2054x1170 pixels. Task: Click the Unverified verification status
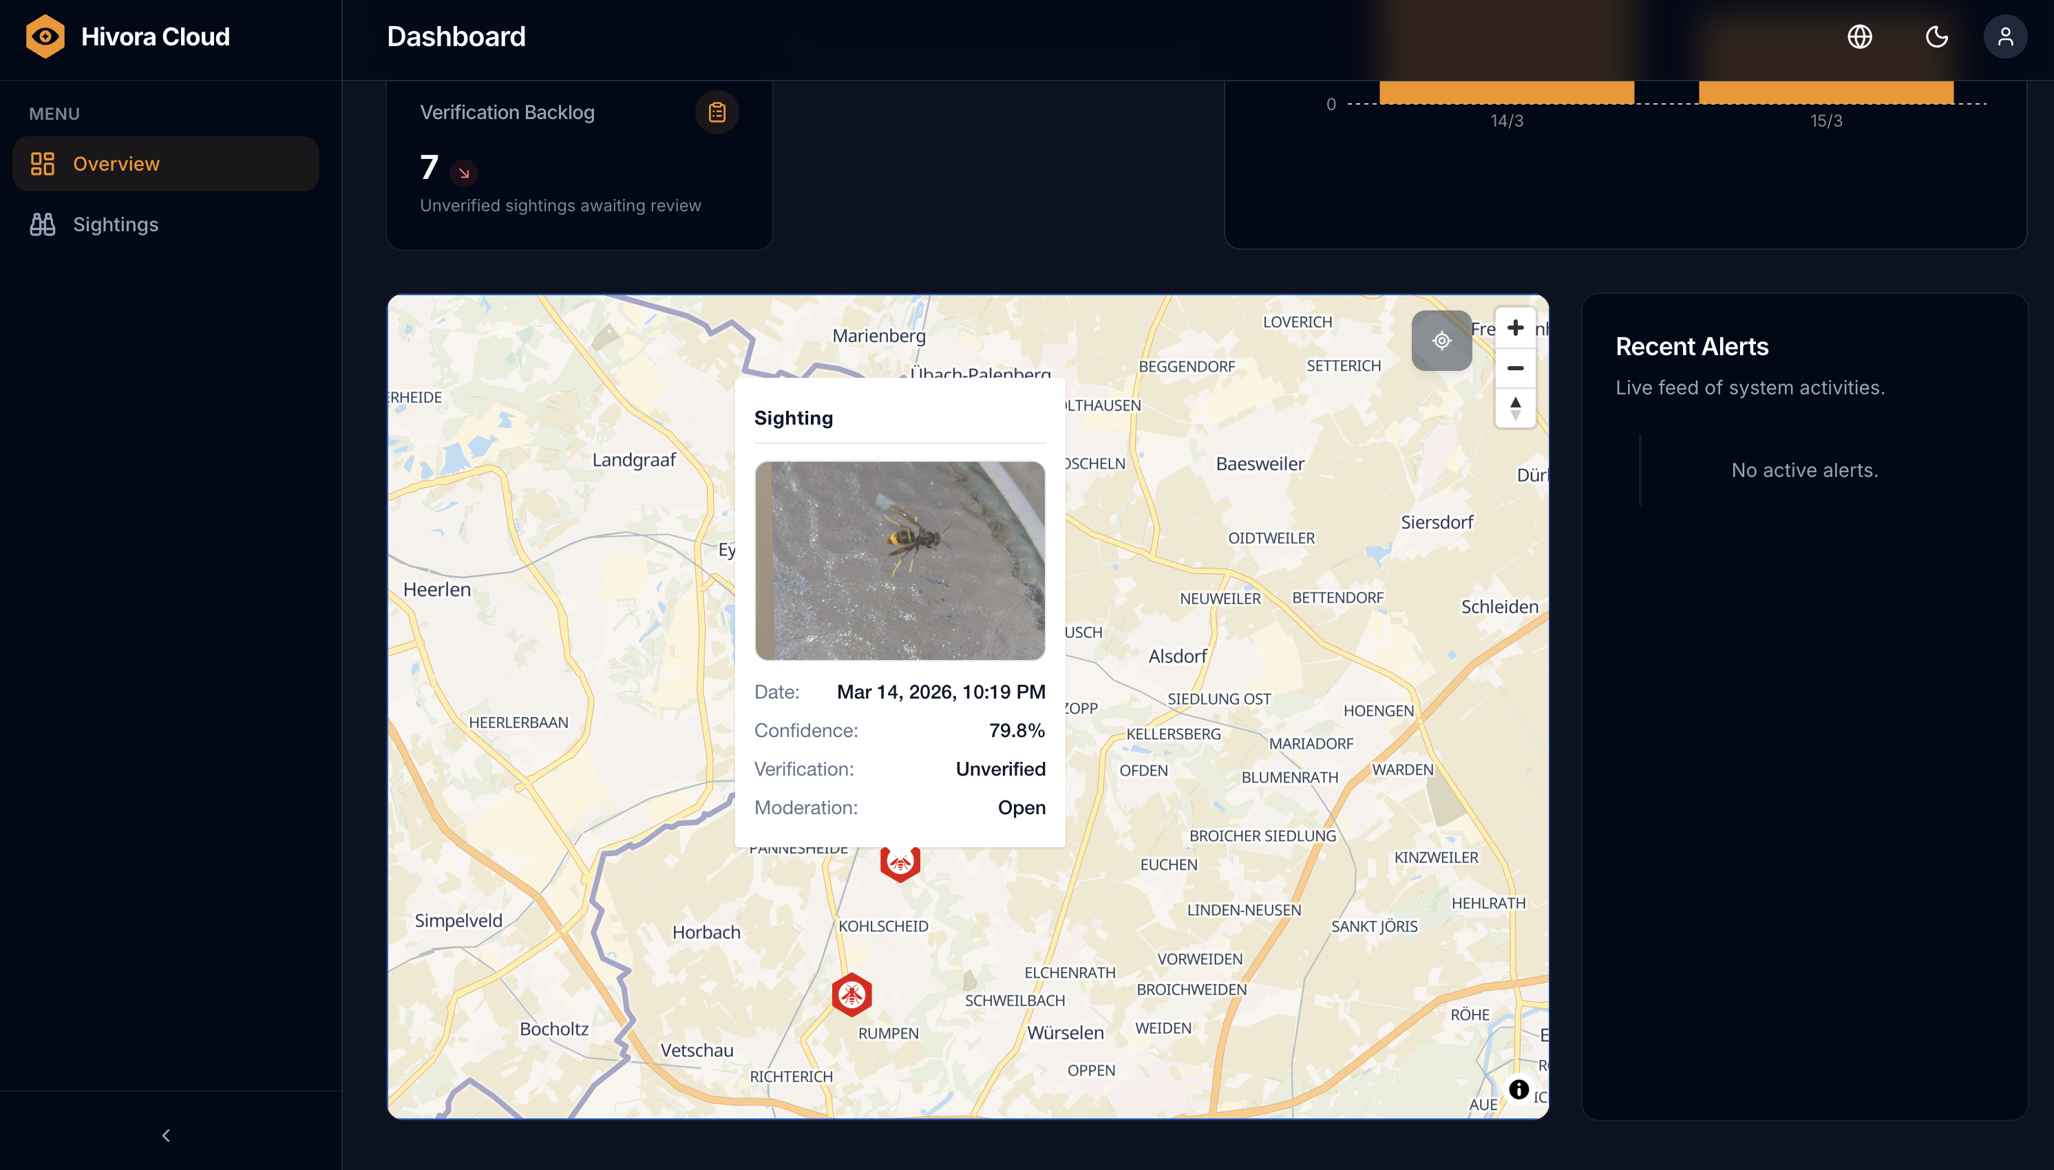1000,769
